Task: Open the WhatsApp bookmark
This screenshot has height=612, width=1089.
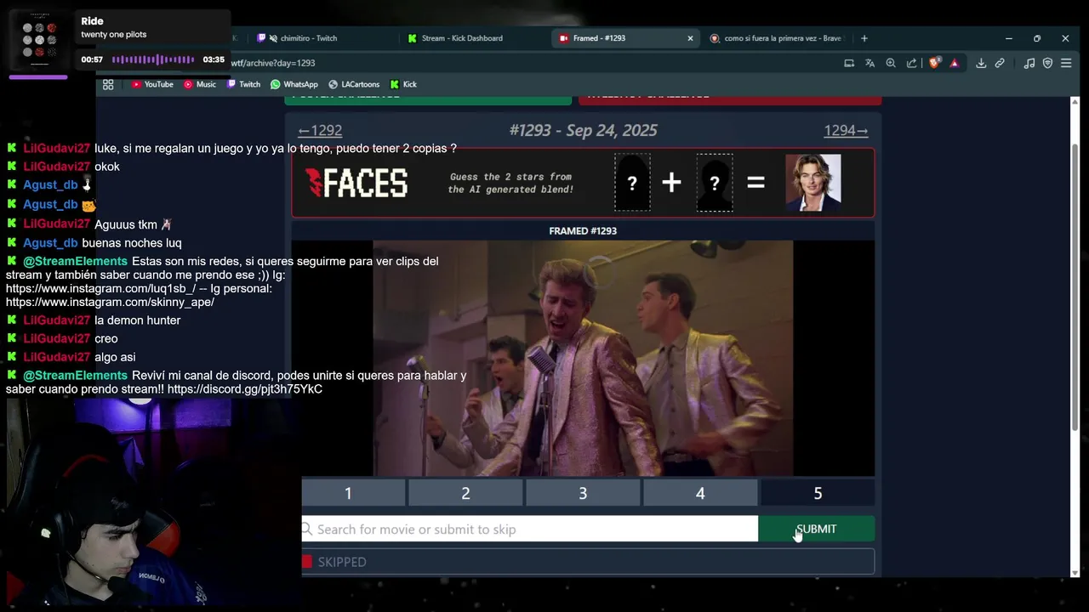Action: click(294, 84)
